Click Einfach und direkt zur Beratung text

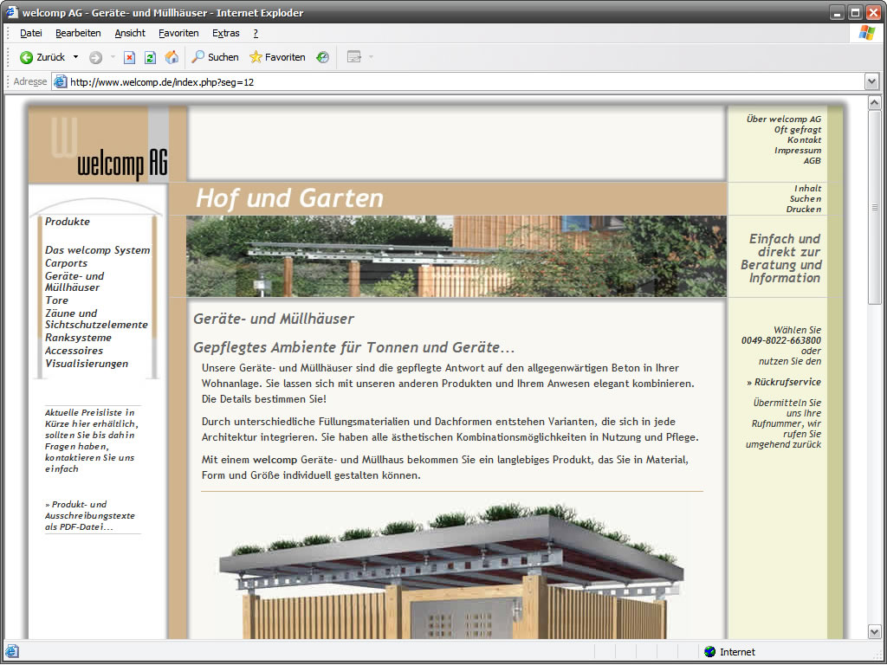tap(781, 258)
